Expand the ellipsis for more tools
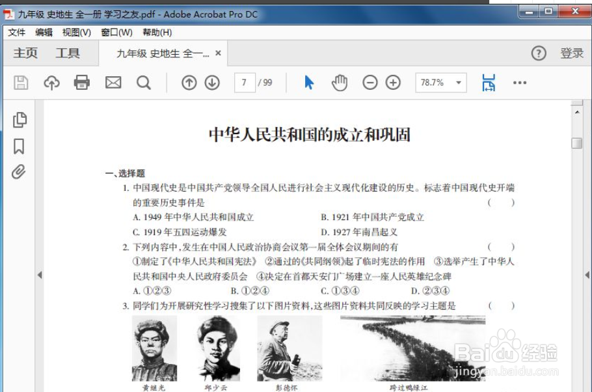 519,82
